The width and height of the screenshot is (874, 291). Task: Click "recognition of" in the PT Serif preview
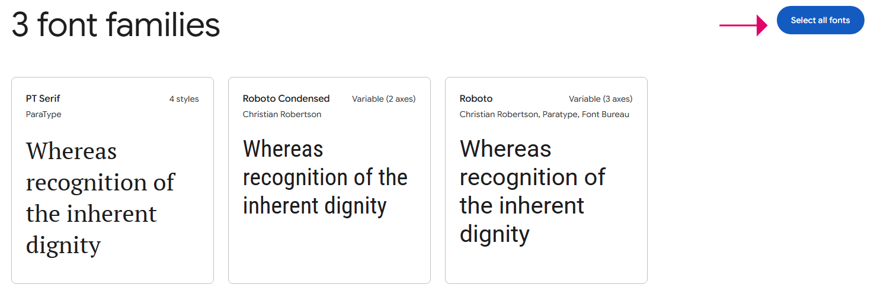[100, 182]
